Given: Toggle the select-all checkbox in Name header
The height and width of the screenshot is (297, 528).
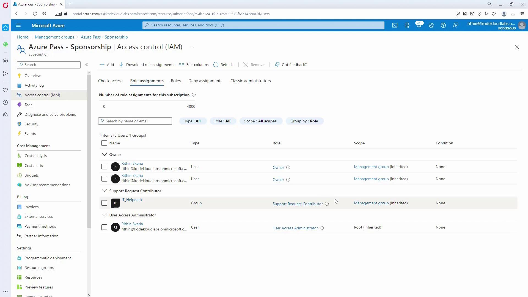Looking at the screenshot, I should click(x=104, y=143).
